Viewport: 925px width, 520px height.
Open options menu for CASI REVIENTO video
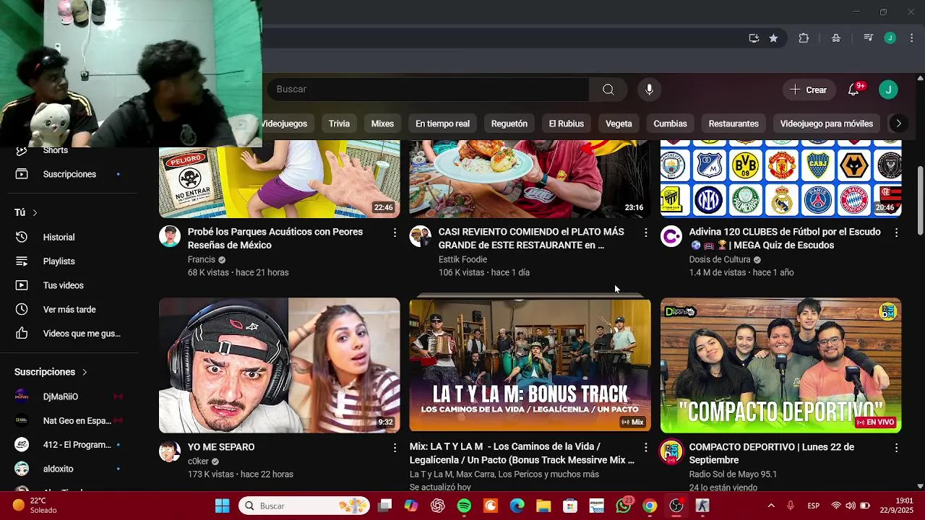[x=645, y=233]
